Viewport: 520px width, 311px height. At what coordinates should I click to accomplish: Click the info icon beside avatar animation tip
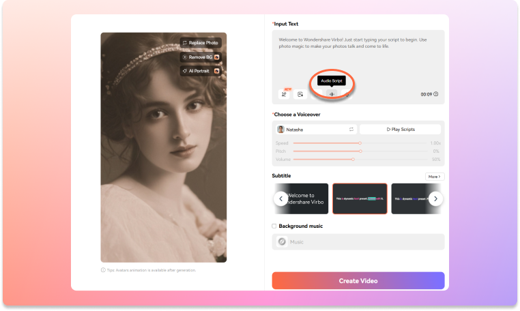(x=103, y=270)
